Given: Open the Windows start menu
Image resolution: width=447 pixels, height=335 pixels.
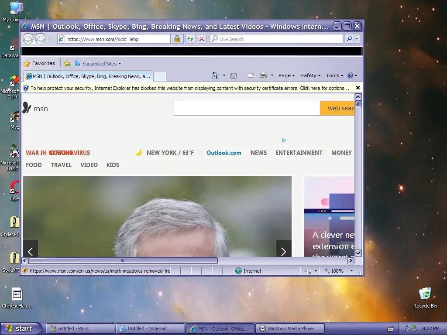Looking at the screenshot, I should click(x=20, y=328).
